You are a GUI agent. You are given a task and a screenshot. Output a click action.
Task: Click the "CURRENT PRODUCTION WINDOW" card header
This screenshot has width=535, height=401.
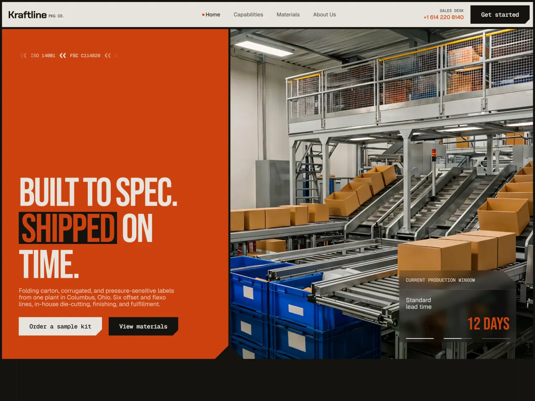[x=440, y=280]
